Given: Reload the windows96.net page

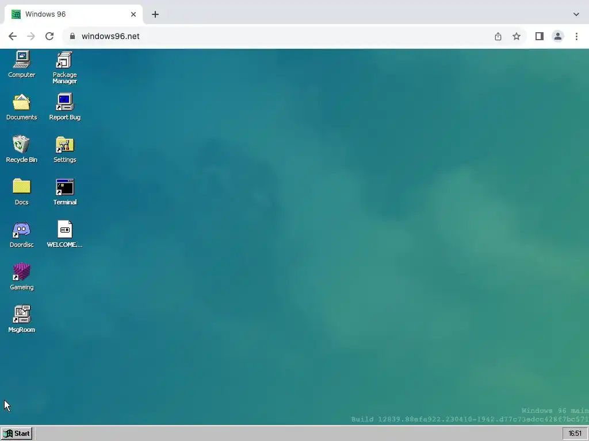Looking at the screenshot, I should (49, 36).
